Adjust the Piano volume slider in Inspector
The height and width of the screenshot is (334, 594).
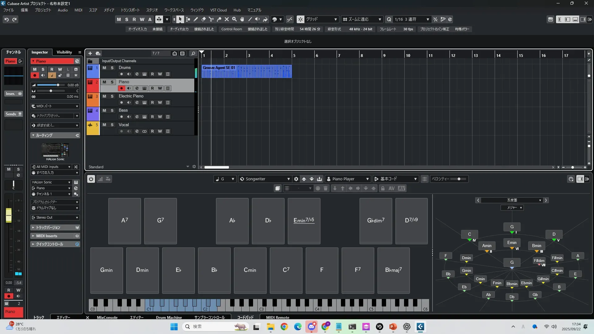(58, 85)
